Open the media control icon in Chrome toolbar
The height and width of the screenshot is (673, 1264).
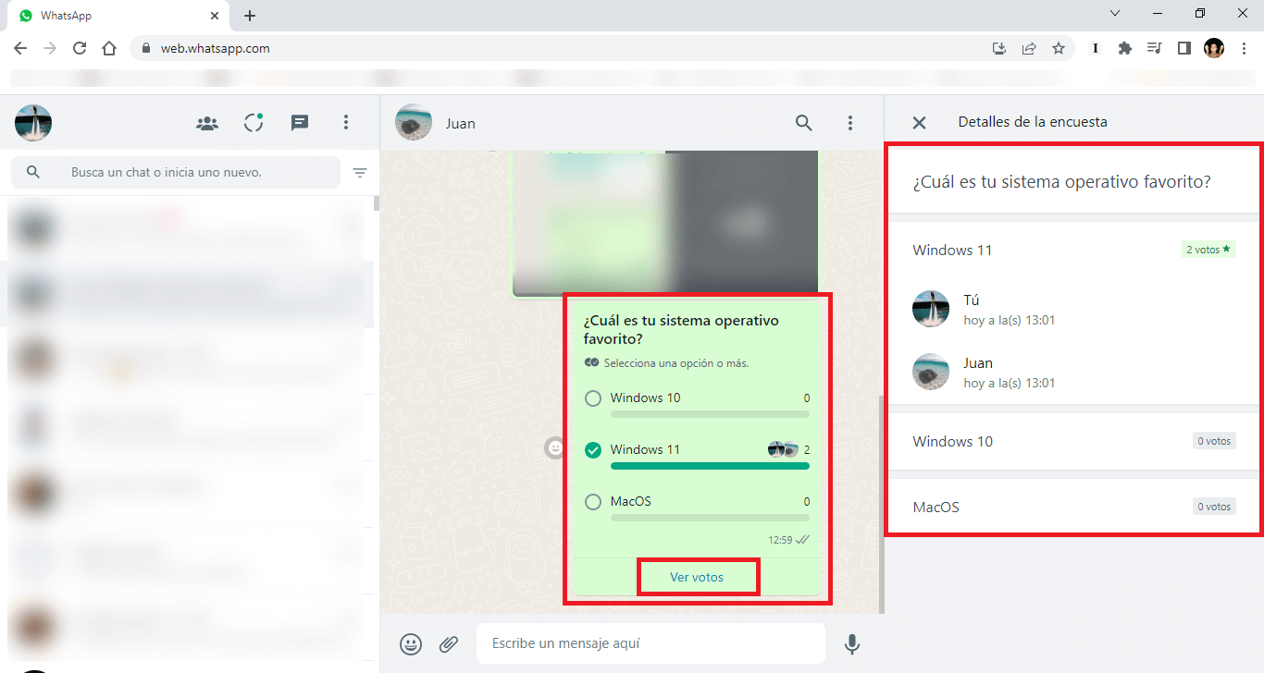click(x=1154, y=49)
